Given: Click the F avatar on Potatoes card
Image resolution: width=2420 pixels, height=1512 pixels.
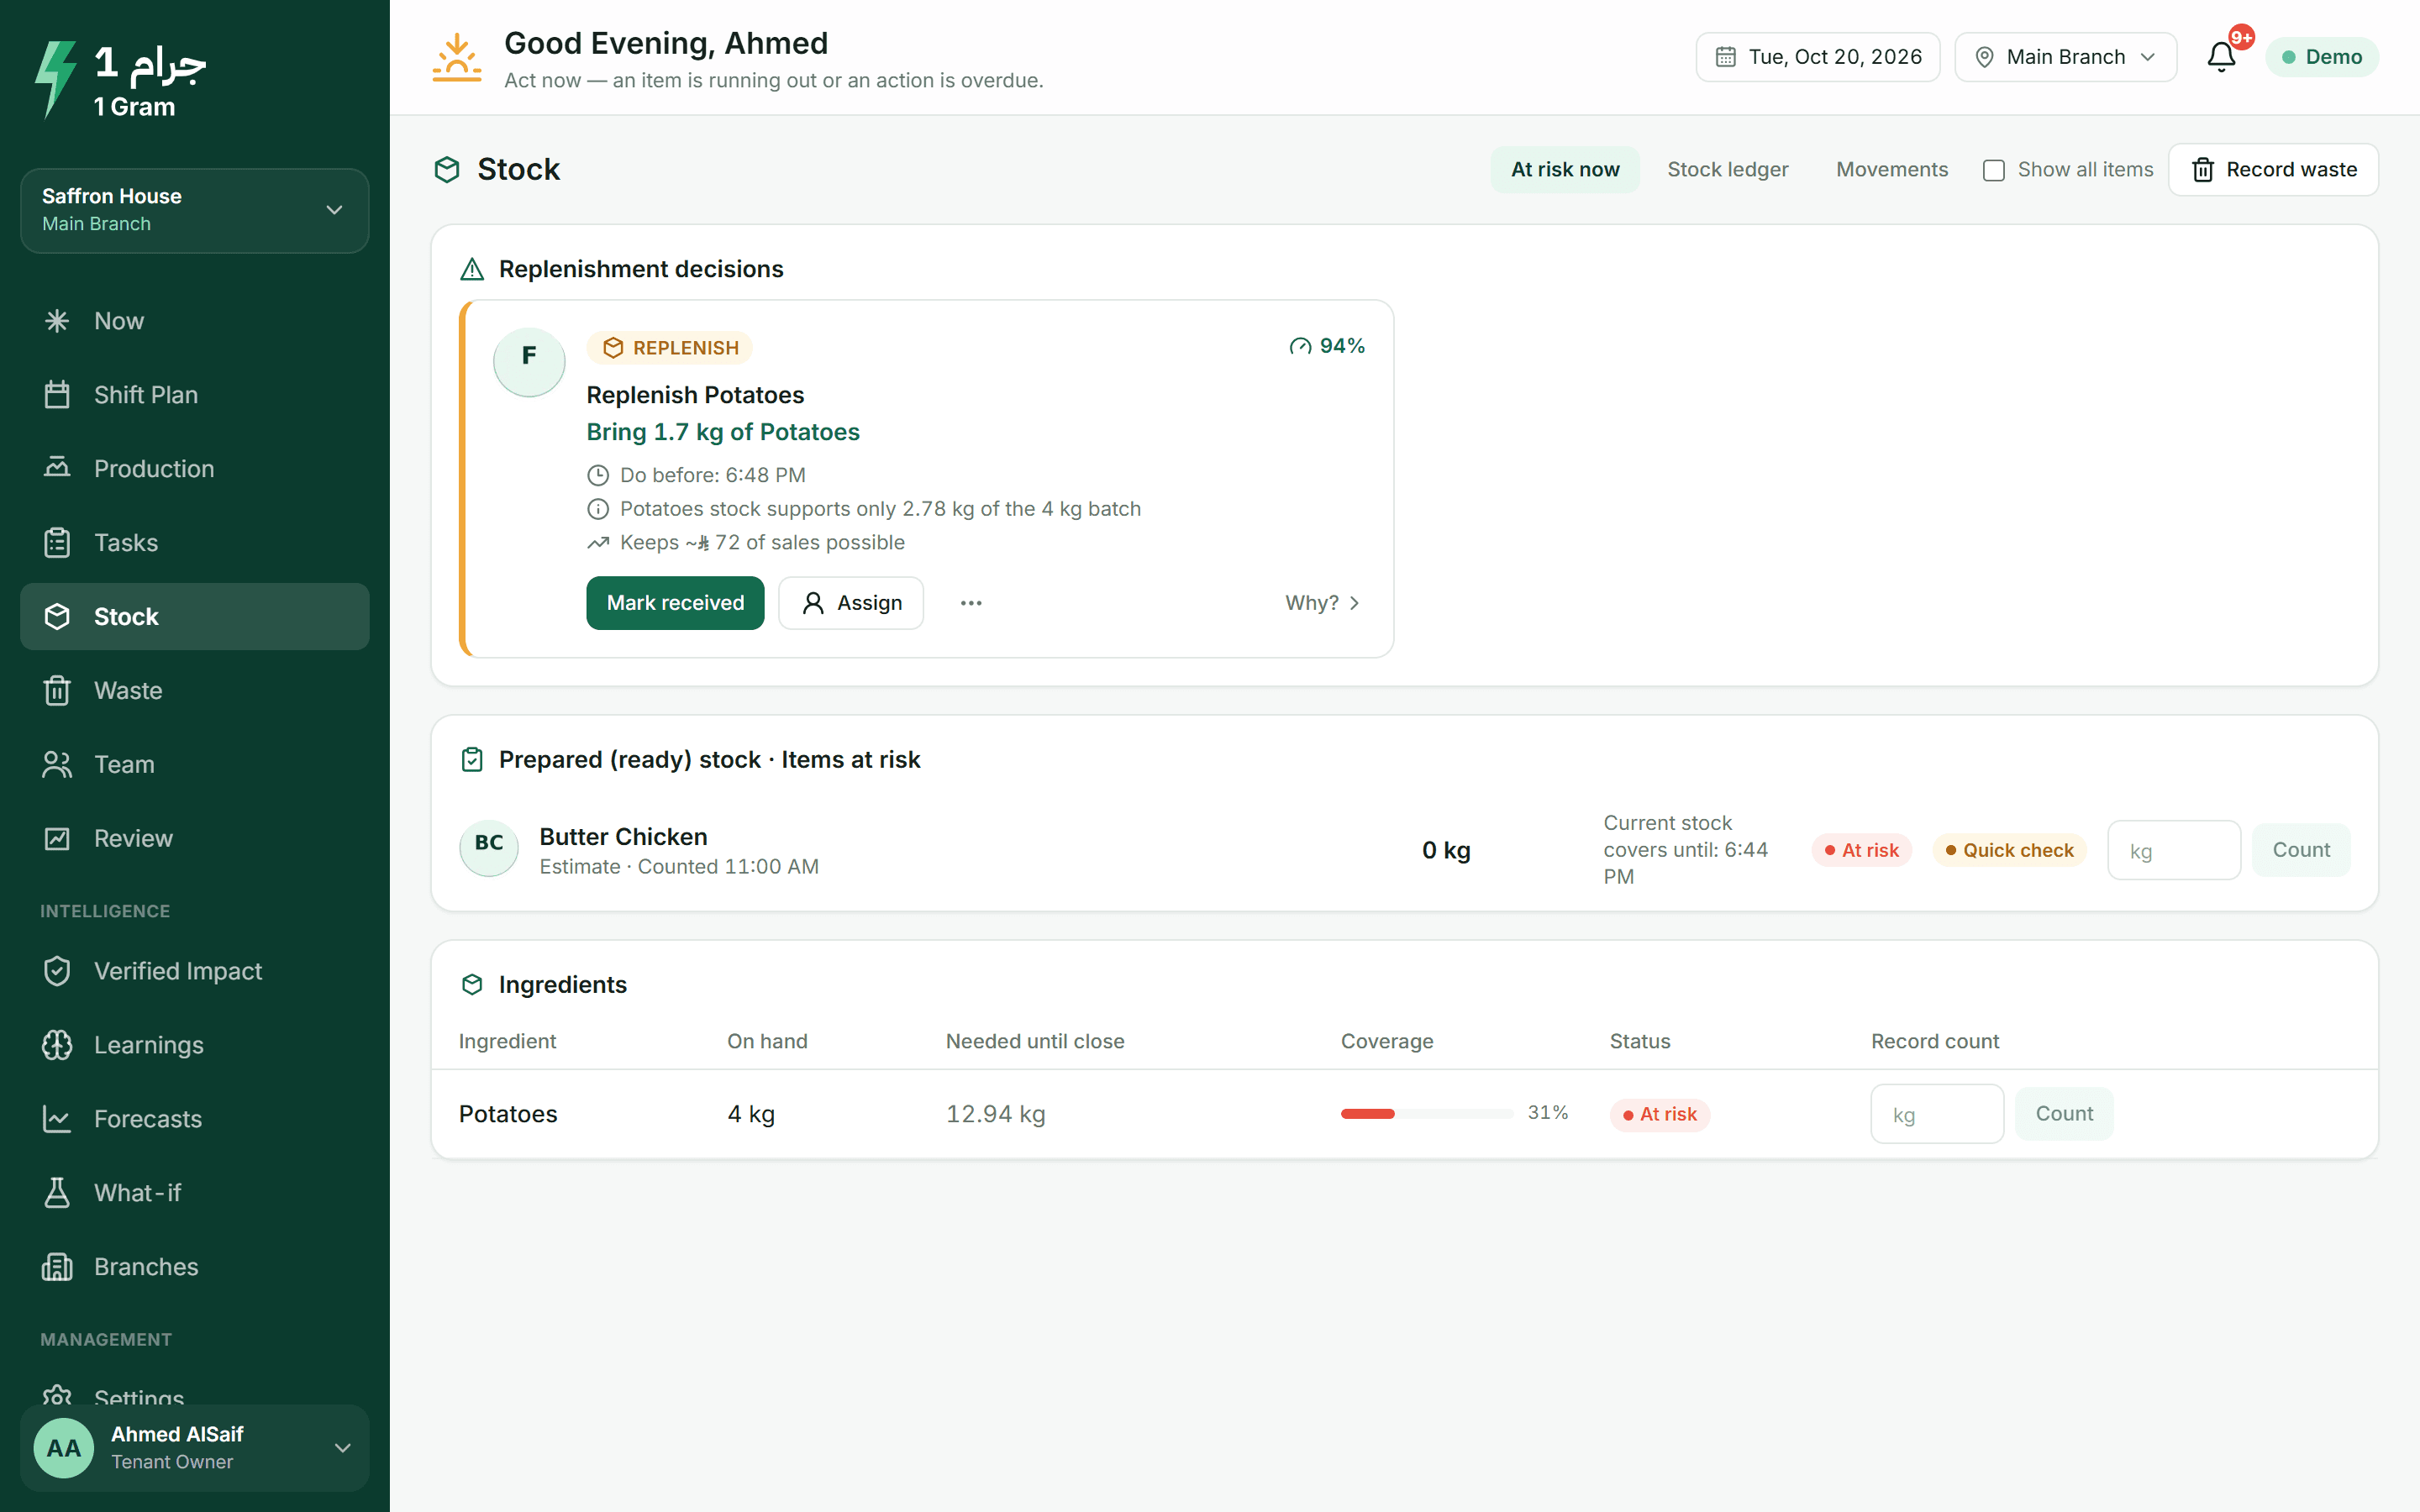Looking at the screenshot, I should pyautogui.click(x=529, y=361).
